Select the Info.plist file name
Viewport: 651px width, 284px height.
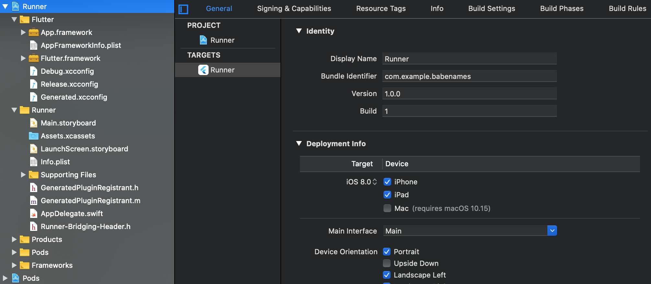click(x=55, y=162)
